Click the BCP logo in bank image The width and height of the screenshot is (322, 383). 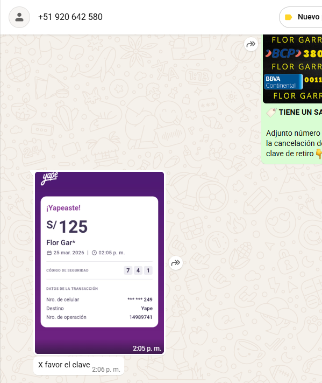pyautogui.click(x=283, y=53)
